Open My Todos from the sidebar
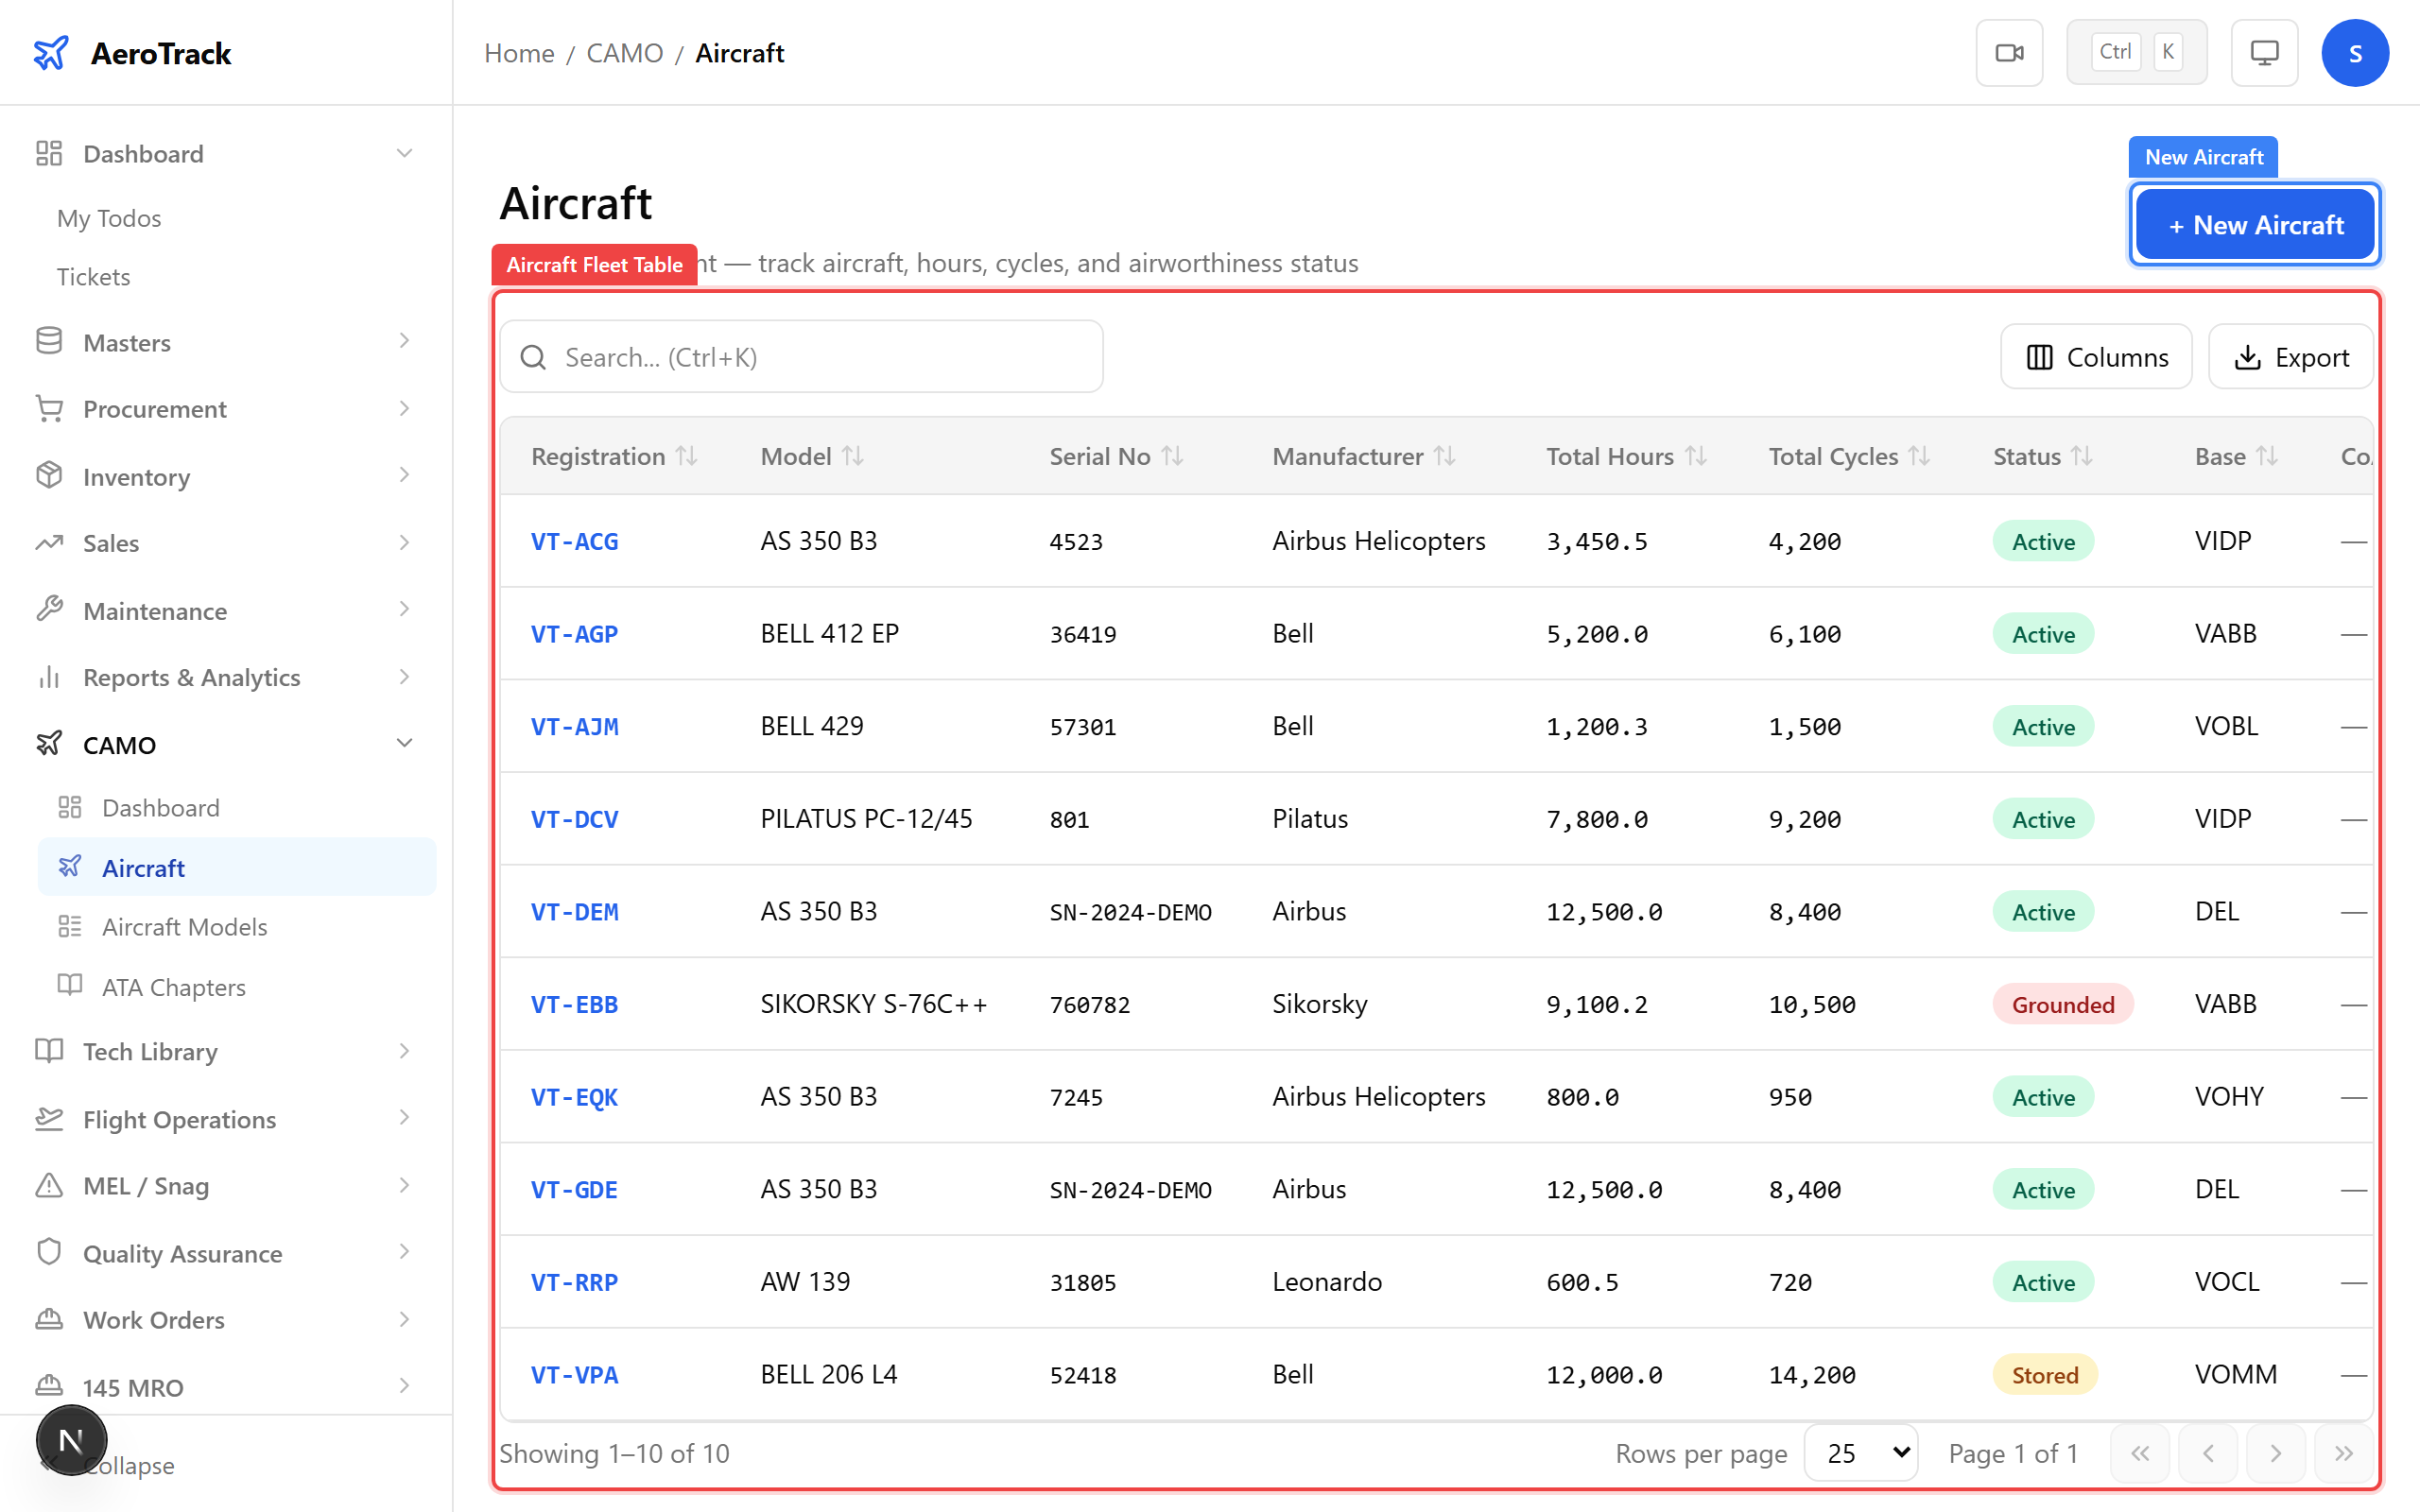 point(108,218)
